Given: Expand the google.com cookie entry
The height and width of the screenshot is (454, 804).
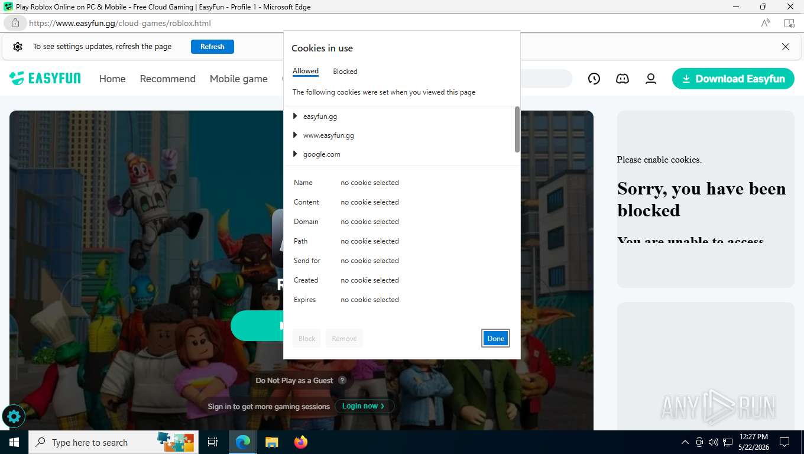Looking at the screenshot, I should pos(295,154).
